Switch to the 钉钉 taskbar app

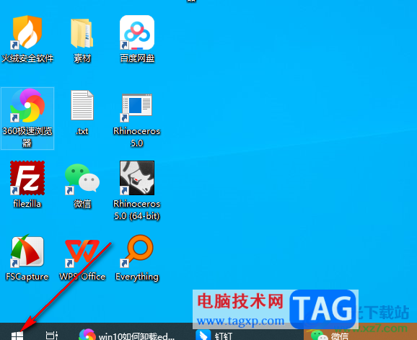(x=214, y=335)
